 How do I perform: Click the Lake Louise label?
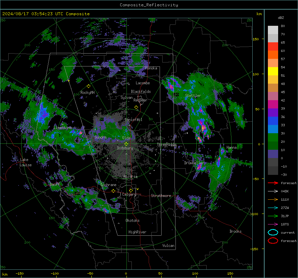tap(25, 162)
